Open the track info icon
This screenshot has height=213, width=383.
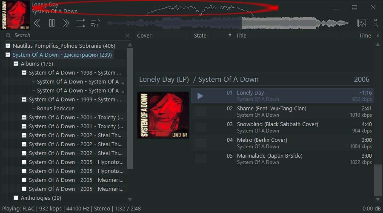[x=376, y=23]
